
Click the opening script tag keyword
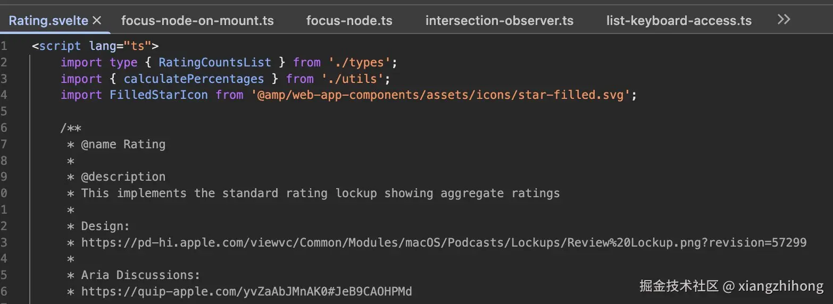(60, 46)
